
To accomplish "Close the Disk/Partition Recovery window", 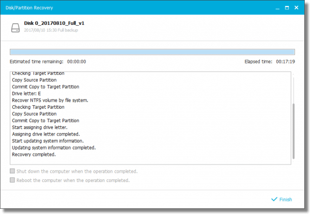I will coord(297,8).
